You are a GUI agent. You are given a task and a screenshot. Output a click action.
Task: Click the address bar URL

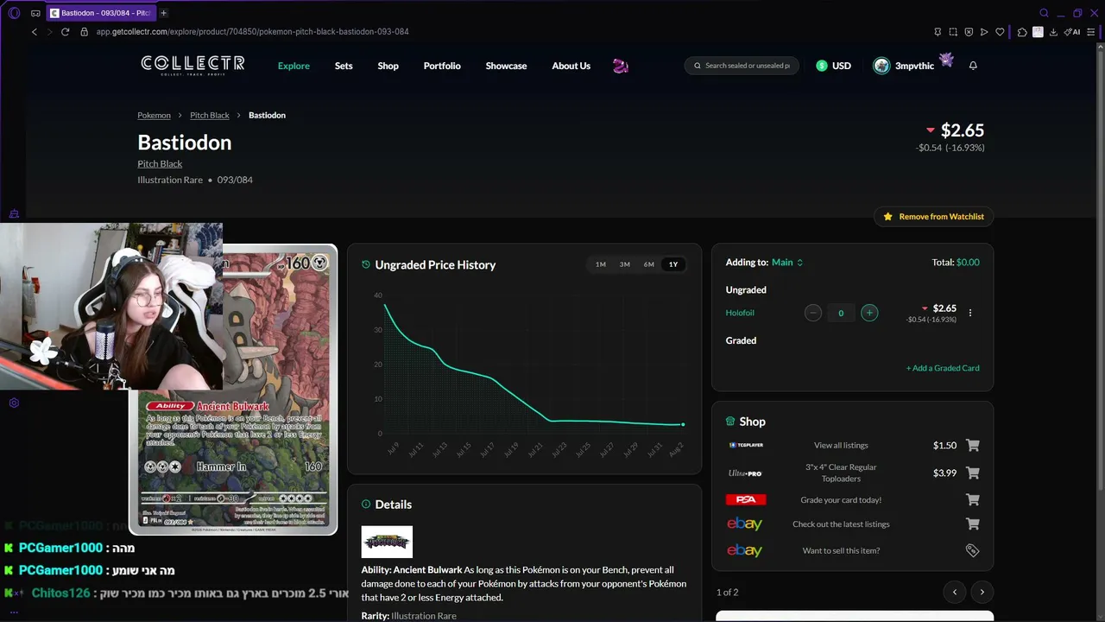[252, 32]
